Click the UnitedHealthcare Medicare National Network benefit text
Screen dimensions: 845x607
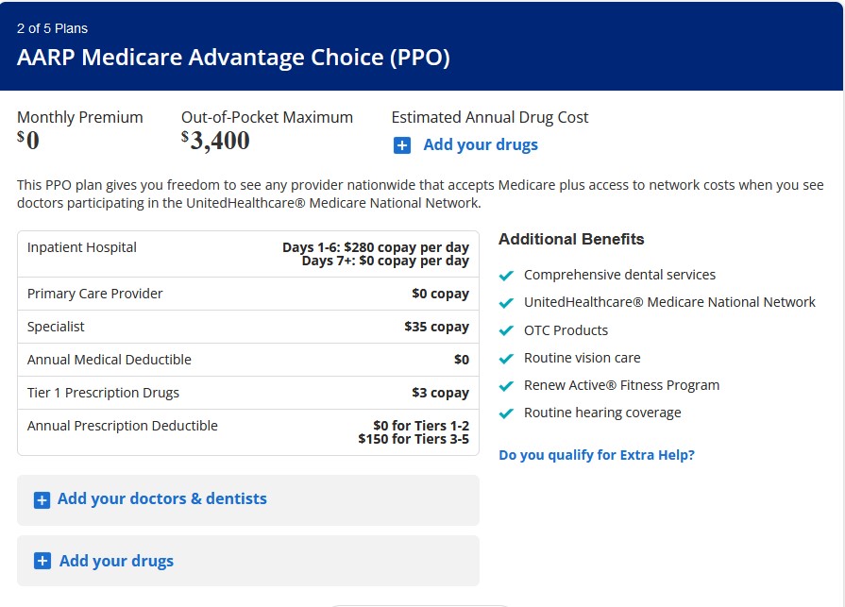669,302
